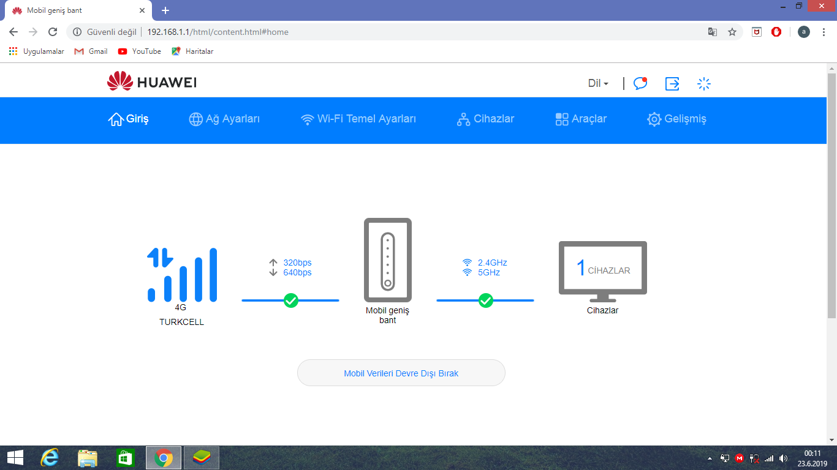Open the messages icon with red dot
The height and width of the screenshot is (470, 837).
coord(640,83)
